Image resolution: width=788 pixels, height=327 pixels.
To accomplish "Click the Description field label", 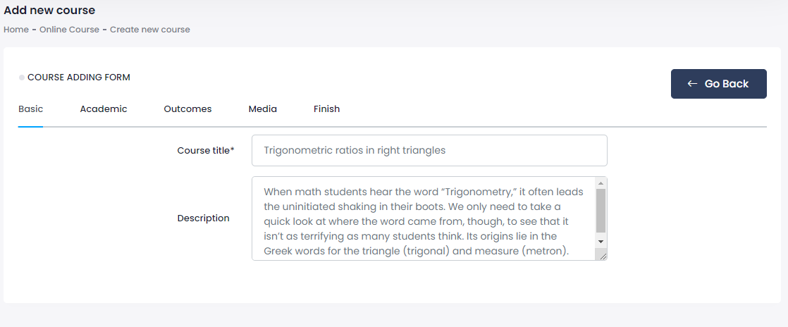I will tap(203, 218).
